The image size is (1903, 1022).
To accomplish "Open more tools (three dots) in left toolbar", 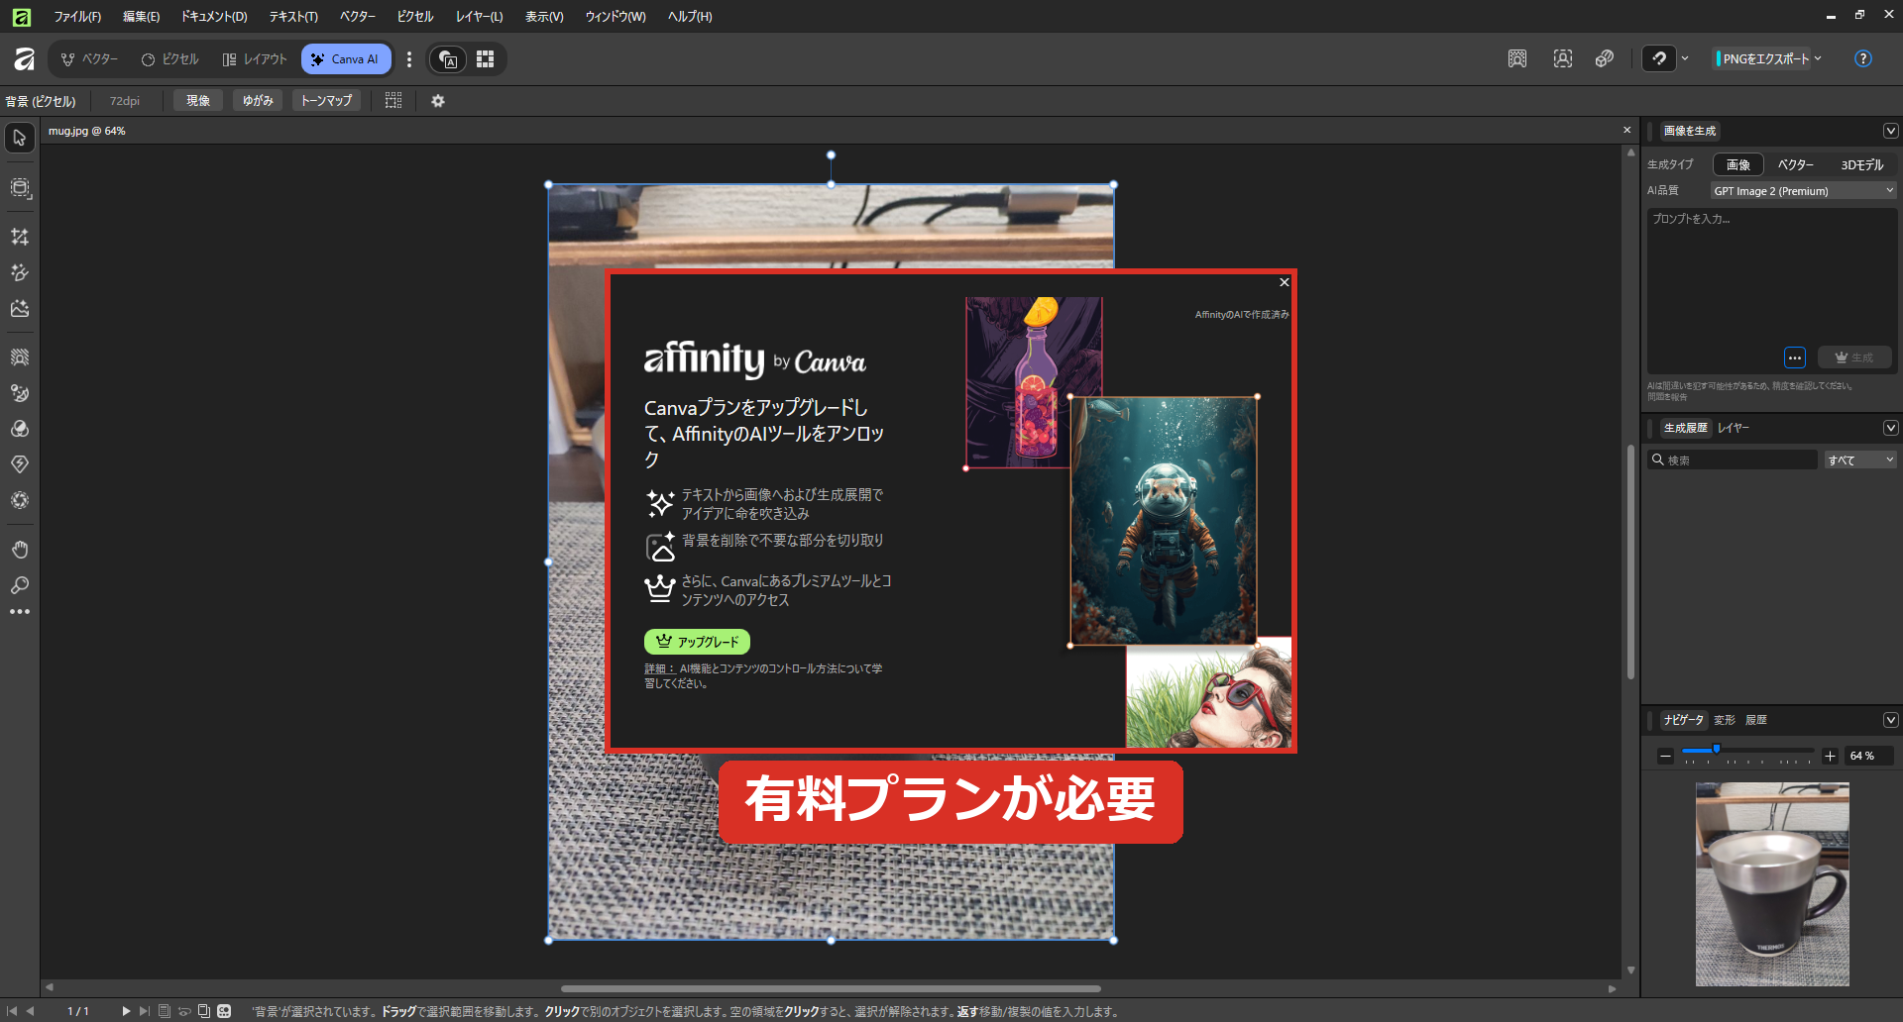I will point(20,612).
